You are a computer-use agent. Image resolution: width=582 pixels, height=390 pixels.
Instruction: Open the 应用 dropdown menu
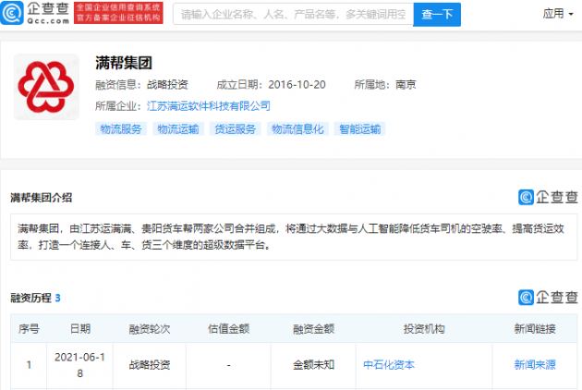point(558,14)
